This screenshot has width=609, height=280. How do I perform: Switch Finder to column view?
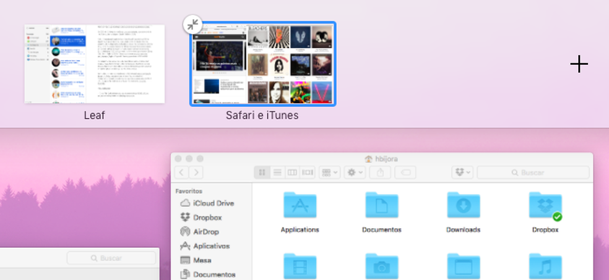[292, 172]
